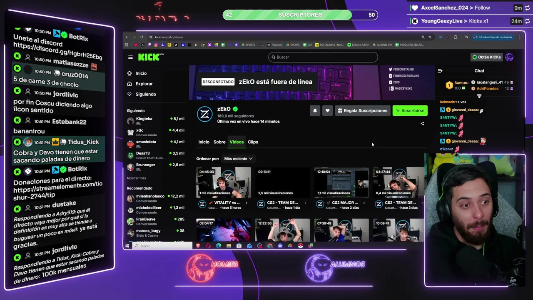Click lucalangoni_41 in chat leaderboard

[x=490, y=82]
